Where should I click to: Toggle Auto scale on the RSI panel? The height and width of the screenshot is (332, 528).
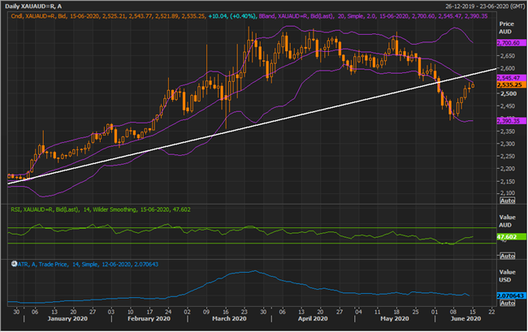pyautogui.click(x=508, y=256)
